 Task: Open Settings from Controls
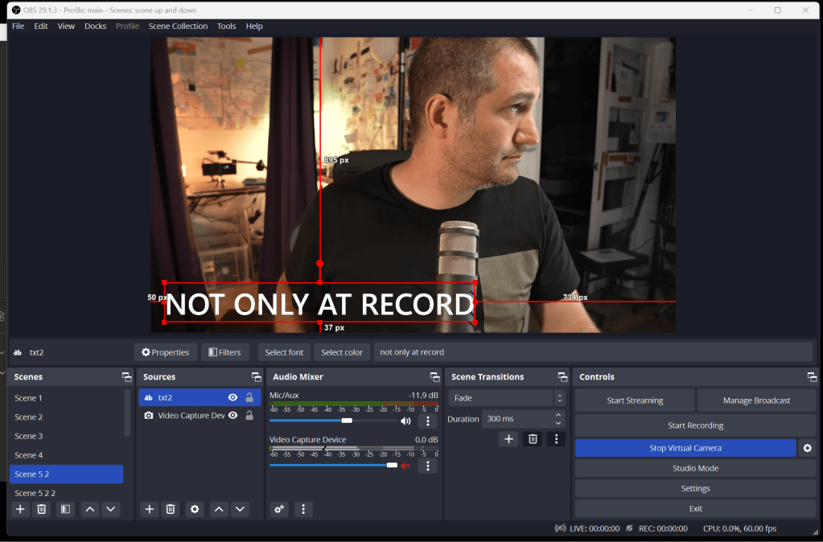point(695,488)
